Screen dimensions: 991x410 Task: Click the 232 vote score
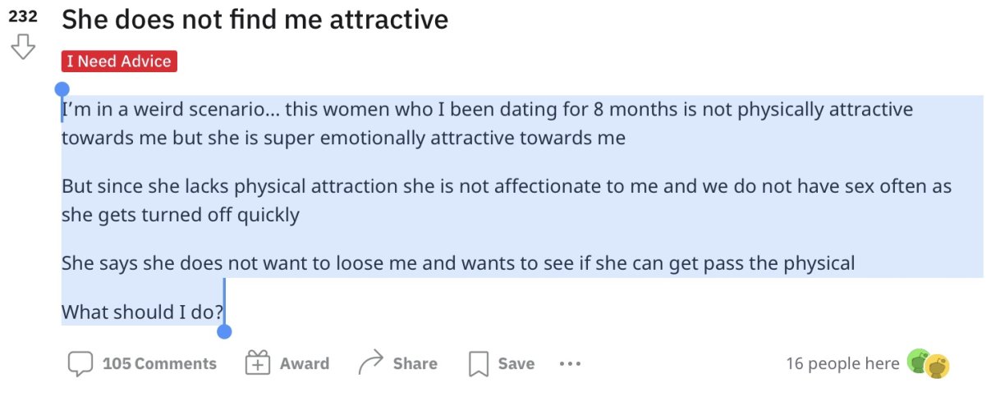23,16
